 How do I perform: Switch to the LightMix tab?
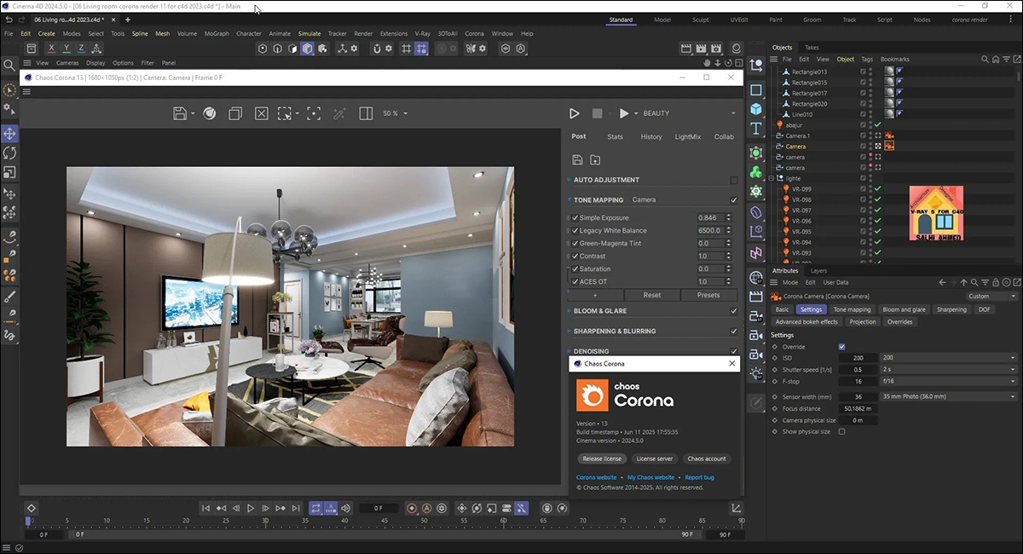point(688,136)
